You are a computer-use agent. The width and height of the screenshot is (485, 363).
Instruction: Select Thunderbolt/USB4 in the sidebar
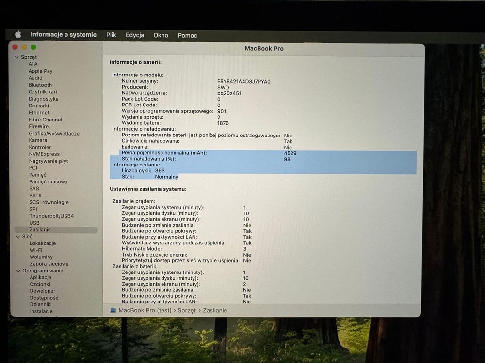click(52, 216)
